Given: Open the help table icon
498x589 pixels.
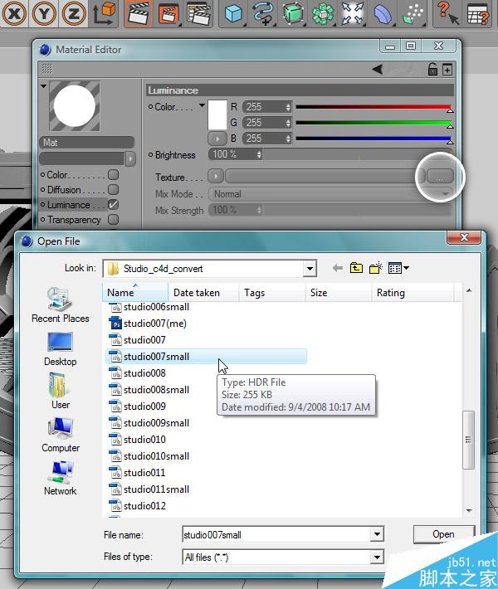Looking at the screenshot, I should [x=478, y=13].
